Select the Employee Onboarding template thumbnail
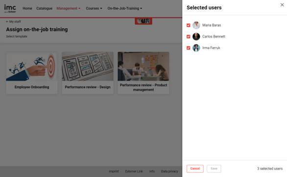Image resolution: width=287 pixels, height=177 pixels. 32,67
